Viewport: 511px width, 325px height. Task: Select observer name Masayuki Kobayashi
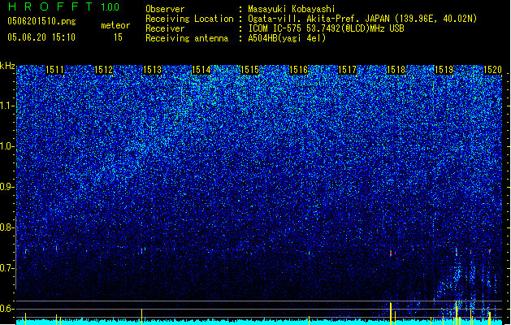[292, 9]
